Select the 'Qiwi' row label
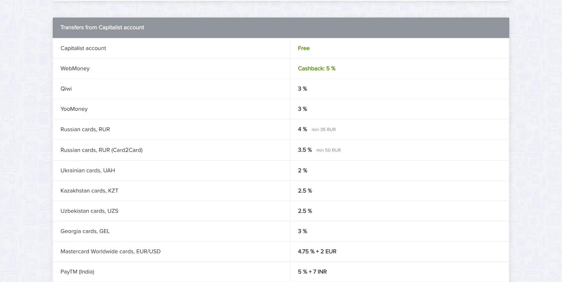 pos(66,89)
